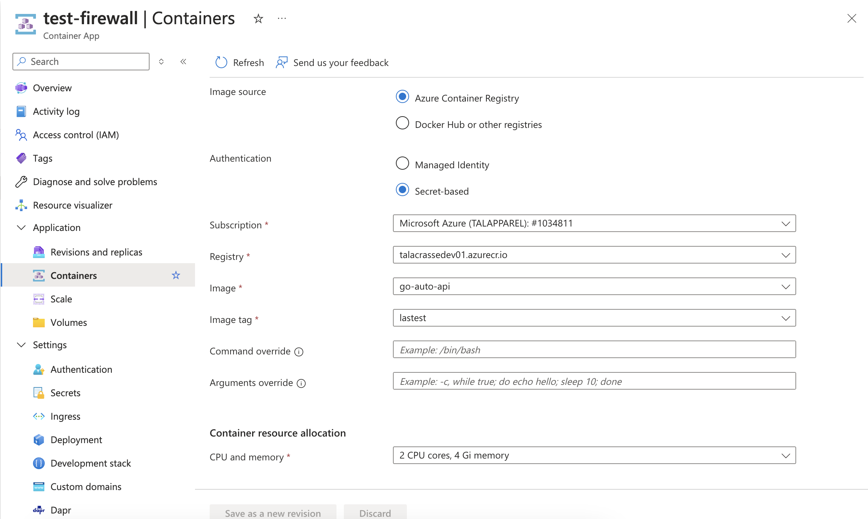Open the ellipsis more options menu
Image resolution: width=868 pixels, height=519 pixels.
pos(282,19)
